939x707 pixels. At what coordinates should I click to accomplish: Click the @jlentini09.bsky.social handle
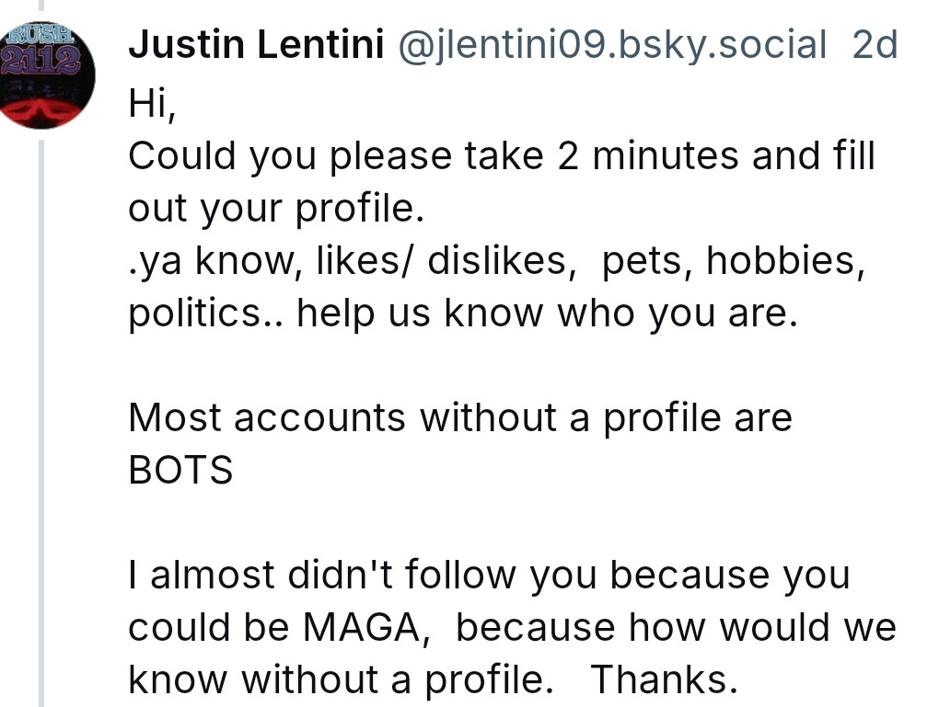point(612,45)
